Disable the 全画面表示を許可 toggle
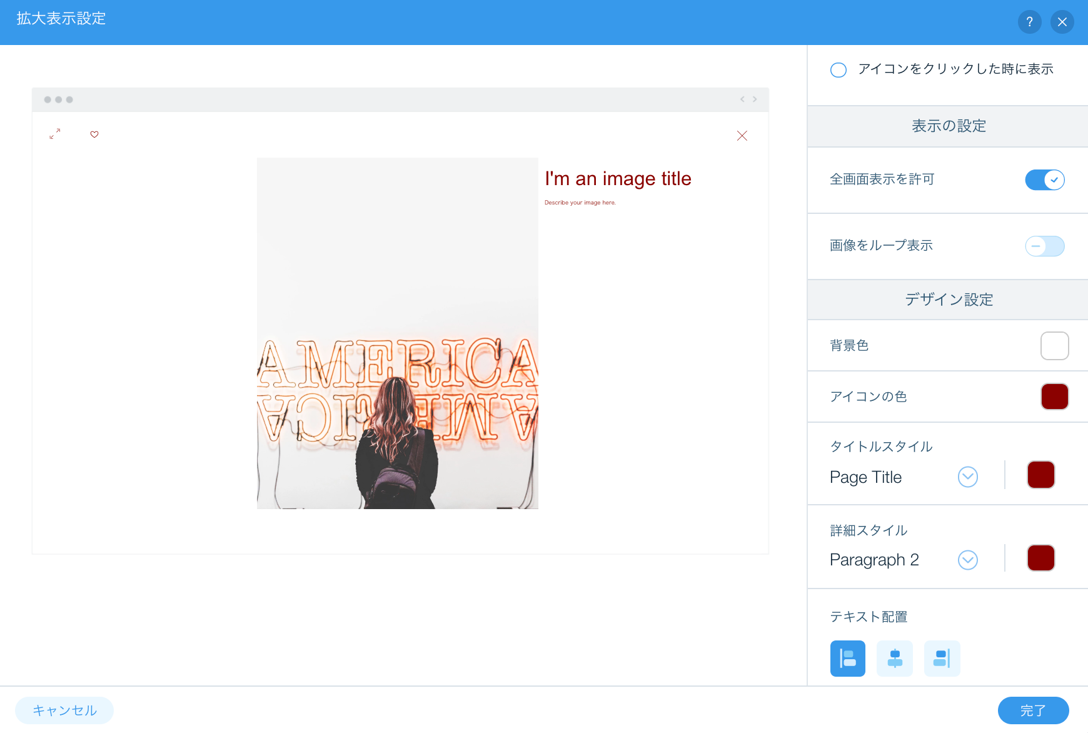The height and width of the screenshot is (733, 1088). (x=1044, y=180)
